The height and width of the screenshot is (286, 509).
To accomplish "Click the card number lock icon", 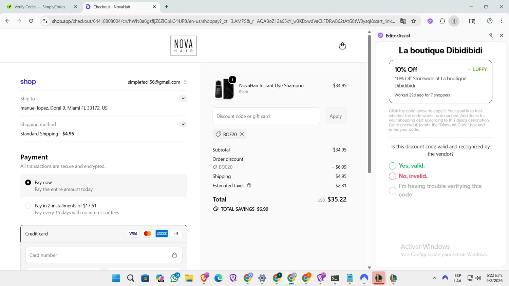I will coord(174,255).
